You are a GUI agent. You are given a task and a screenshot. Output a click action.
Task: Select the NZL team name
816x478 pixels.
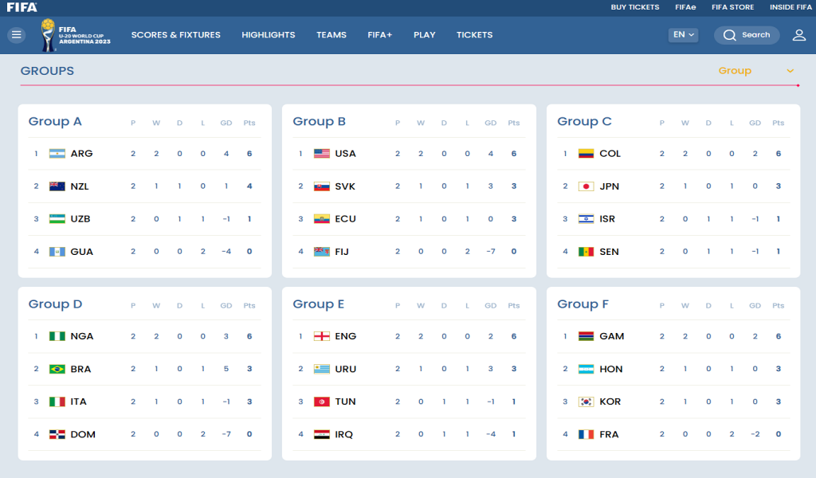click(x=80, y=186)
